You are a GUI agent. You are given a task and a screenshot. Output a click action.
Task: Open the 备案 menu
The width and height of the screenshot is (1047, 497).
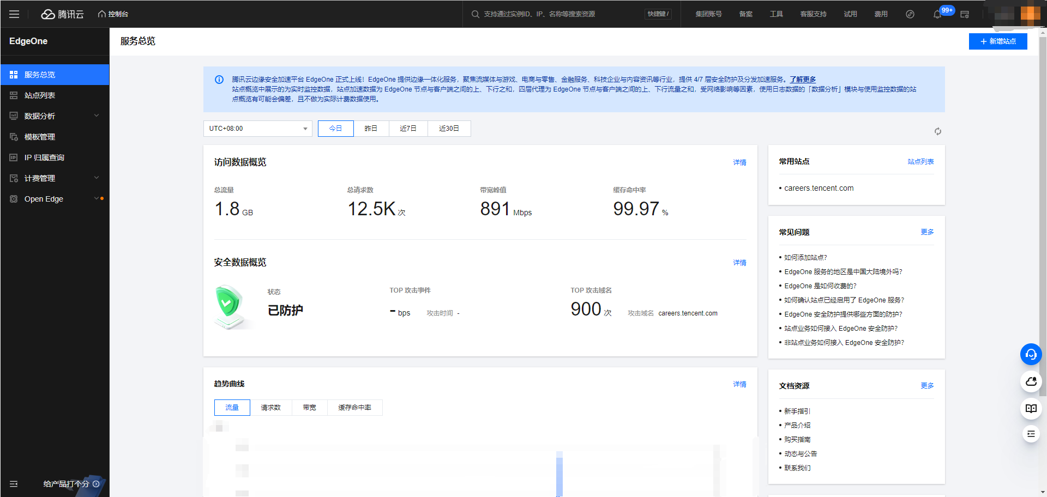pos(745,14)
